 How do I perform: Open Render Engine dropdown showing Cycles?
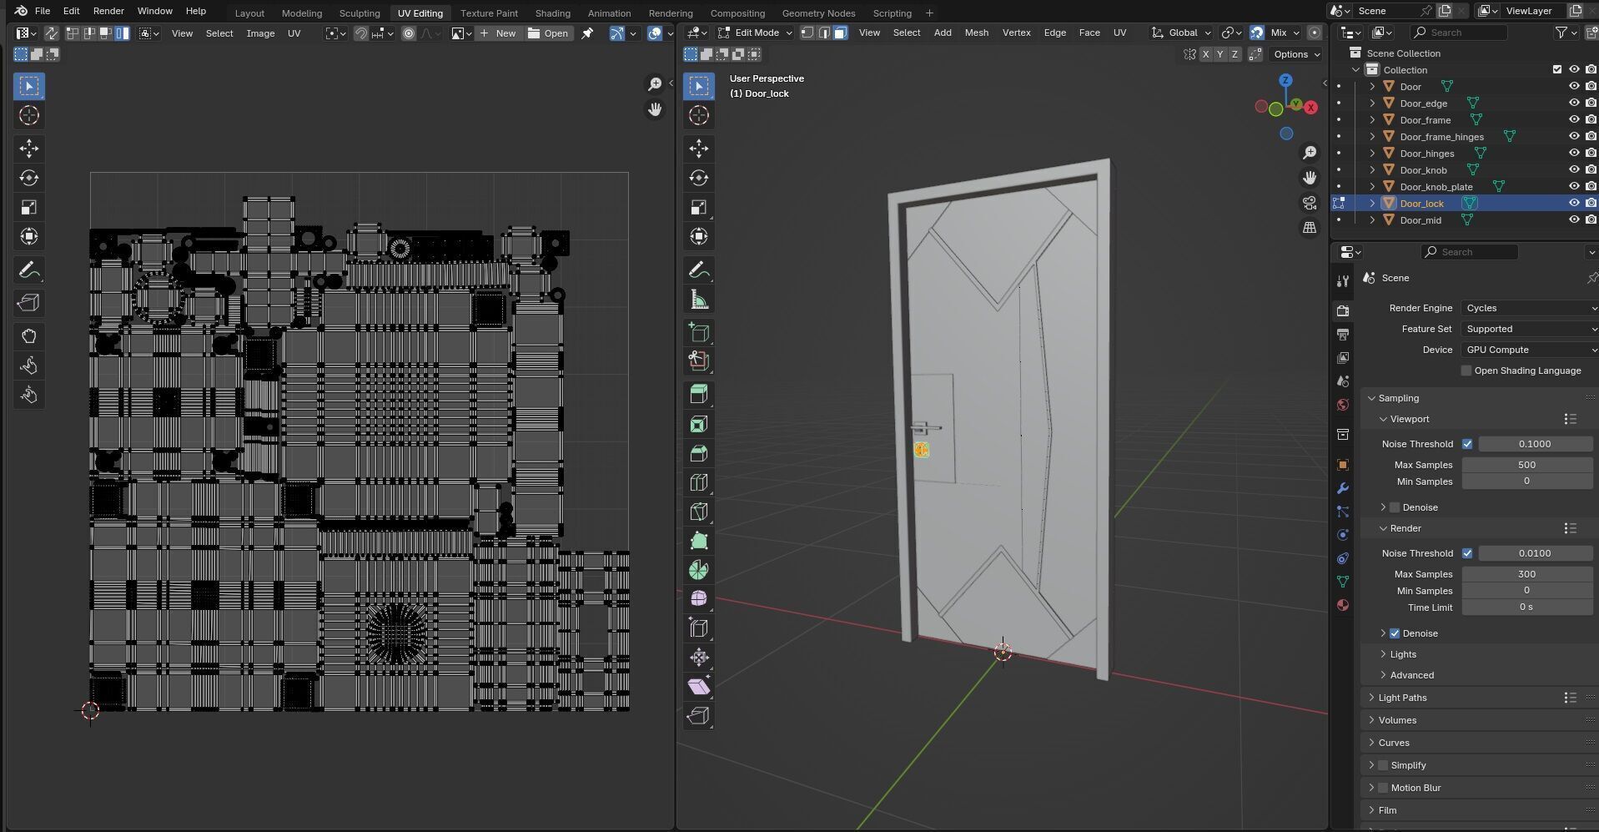click(1530, 308)
